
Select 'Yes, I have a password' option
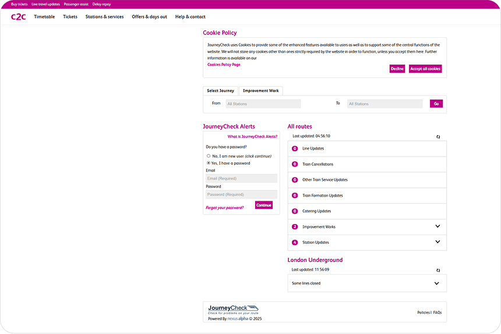point(209,164)
